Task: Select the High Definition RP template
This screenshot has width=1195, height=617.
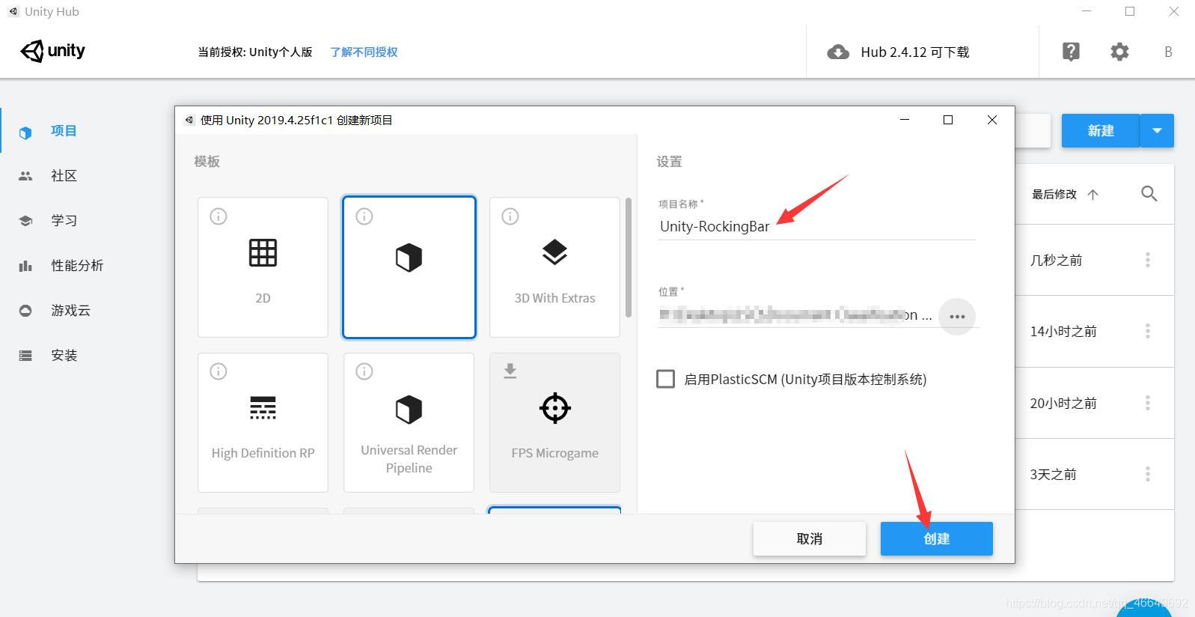Action: tap(263, 422)
